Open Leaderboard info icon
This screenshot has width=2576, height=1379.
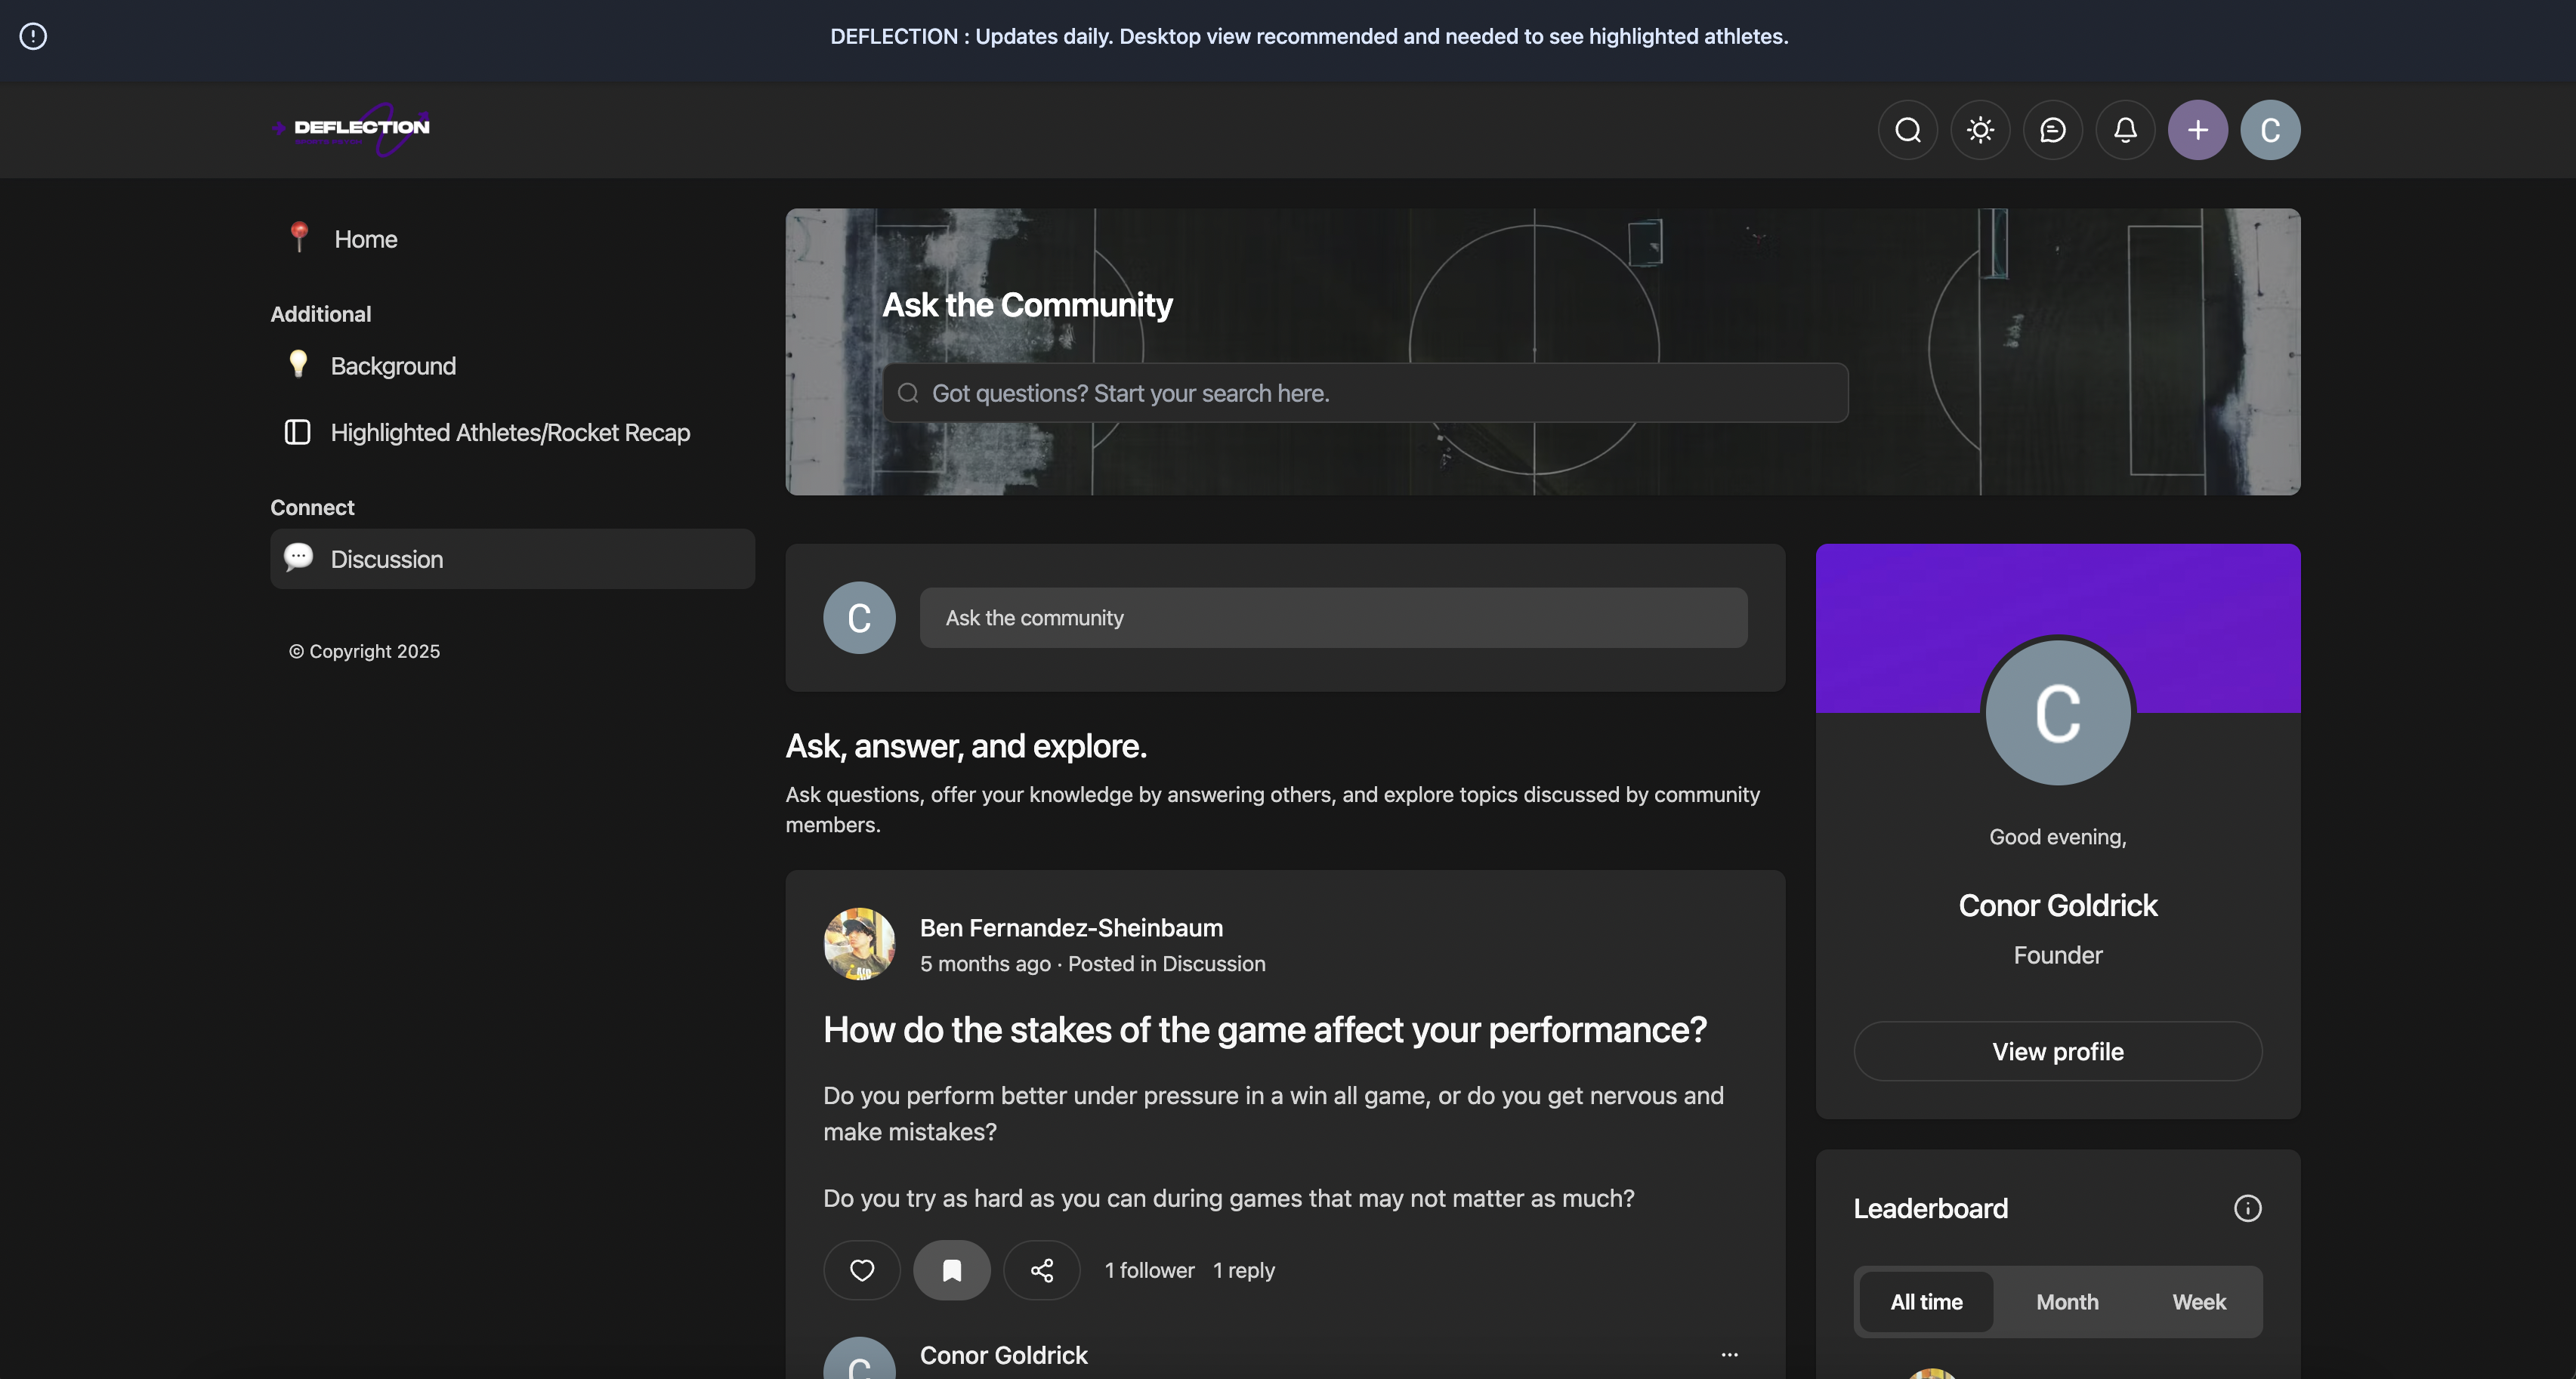coord(2247,1208)
